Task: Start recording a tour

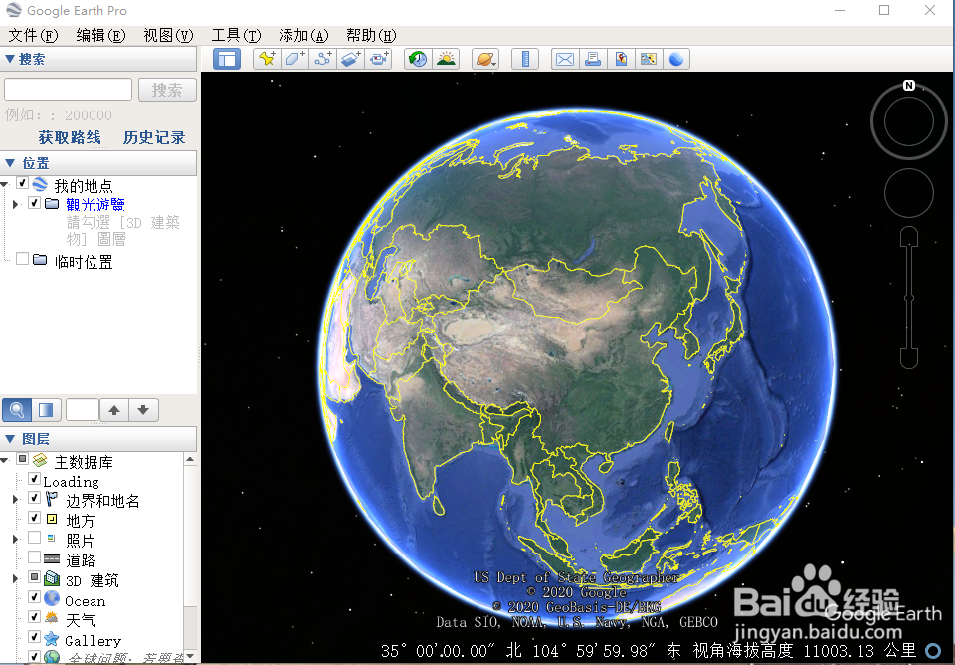Action: [x=379, y=59]
